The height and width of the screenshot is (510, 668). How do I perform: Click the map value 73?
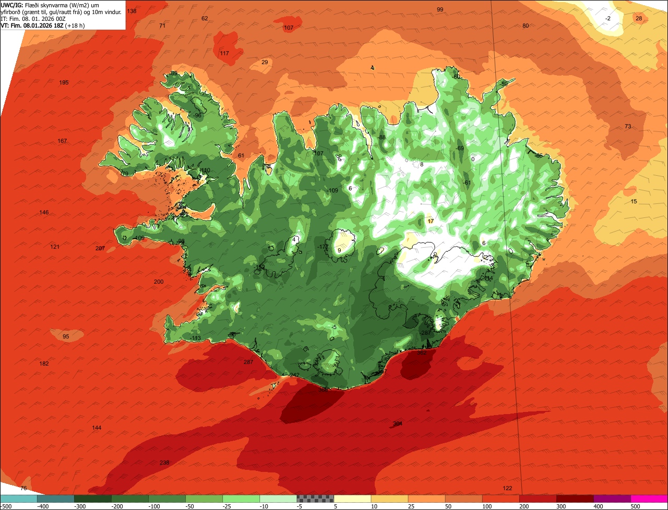click(x=628, y=126)
